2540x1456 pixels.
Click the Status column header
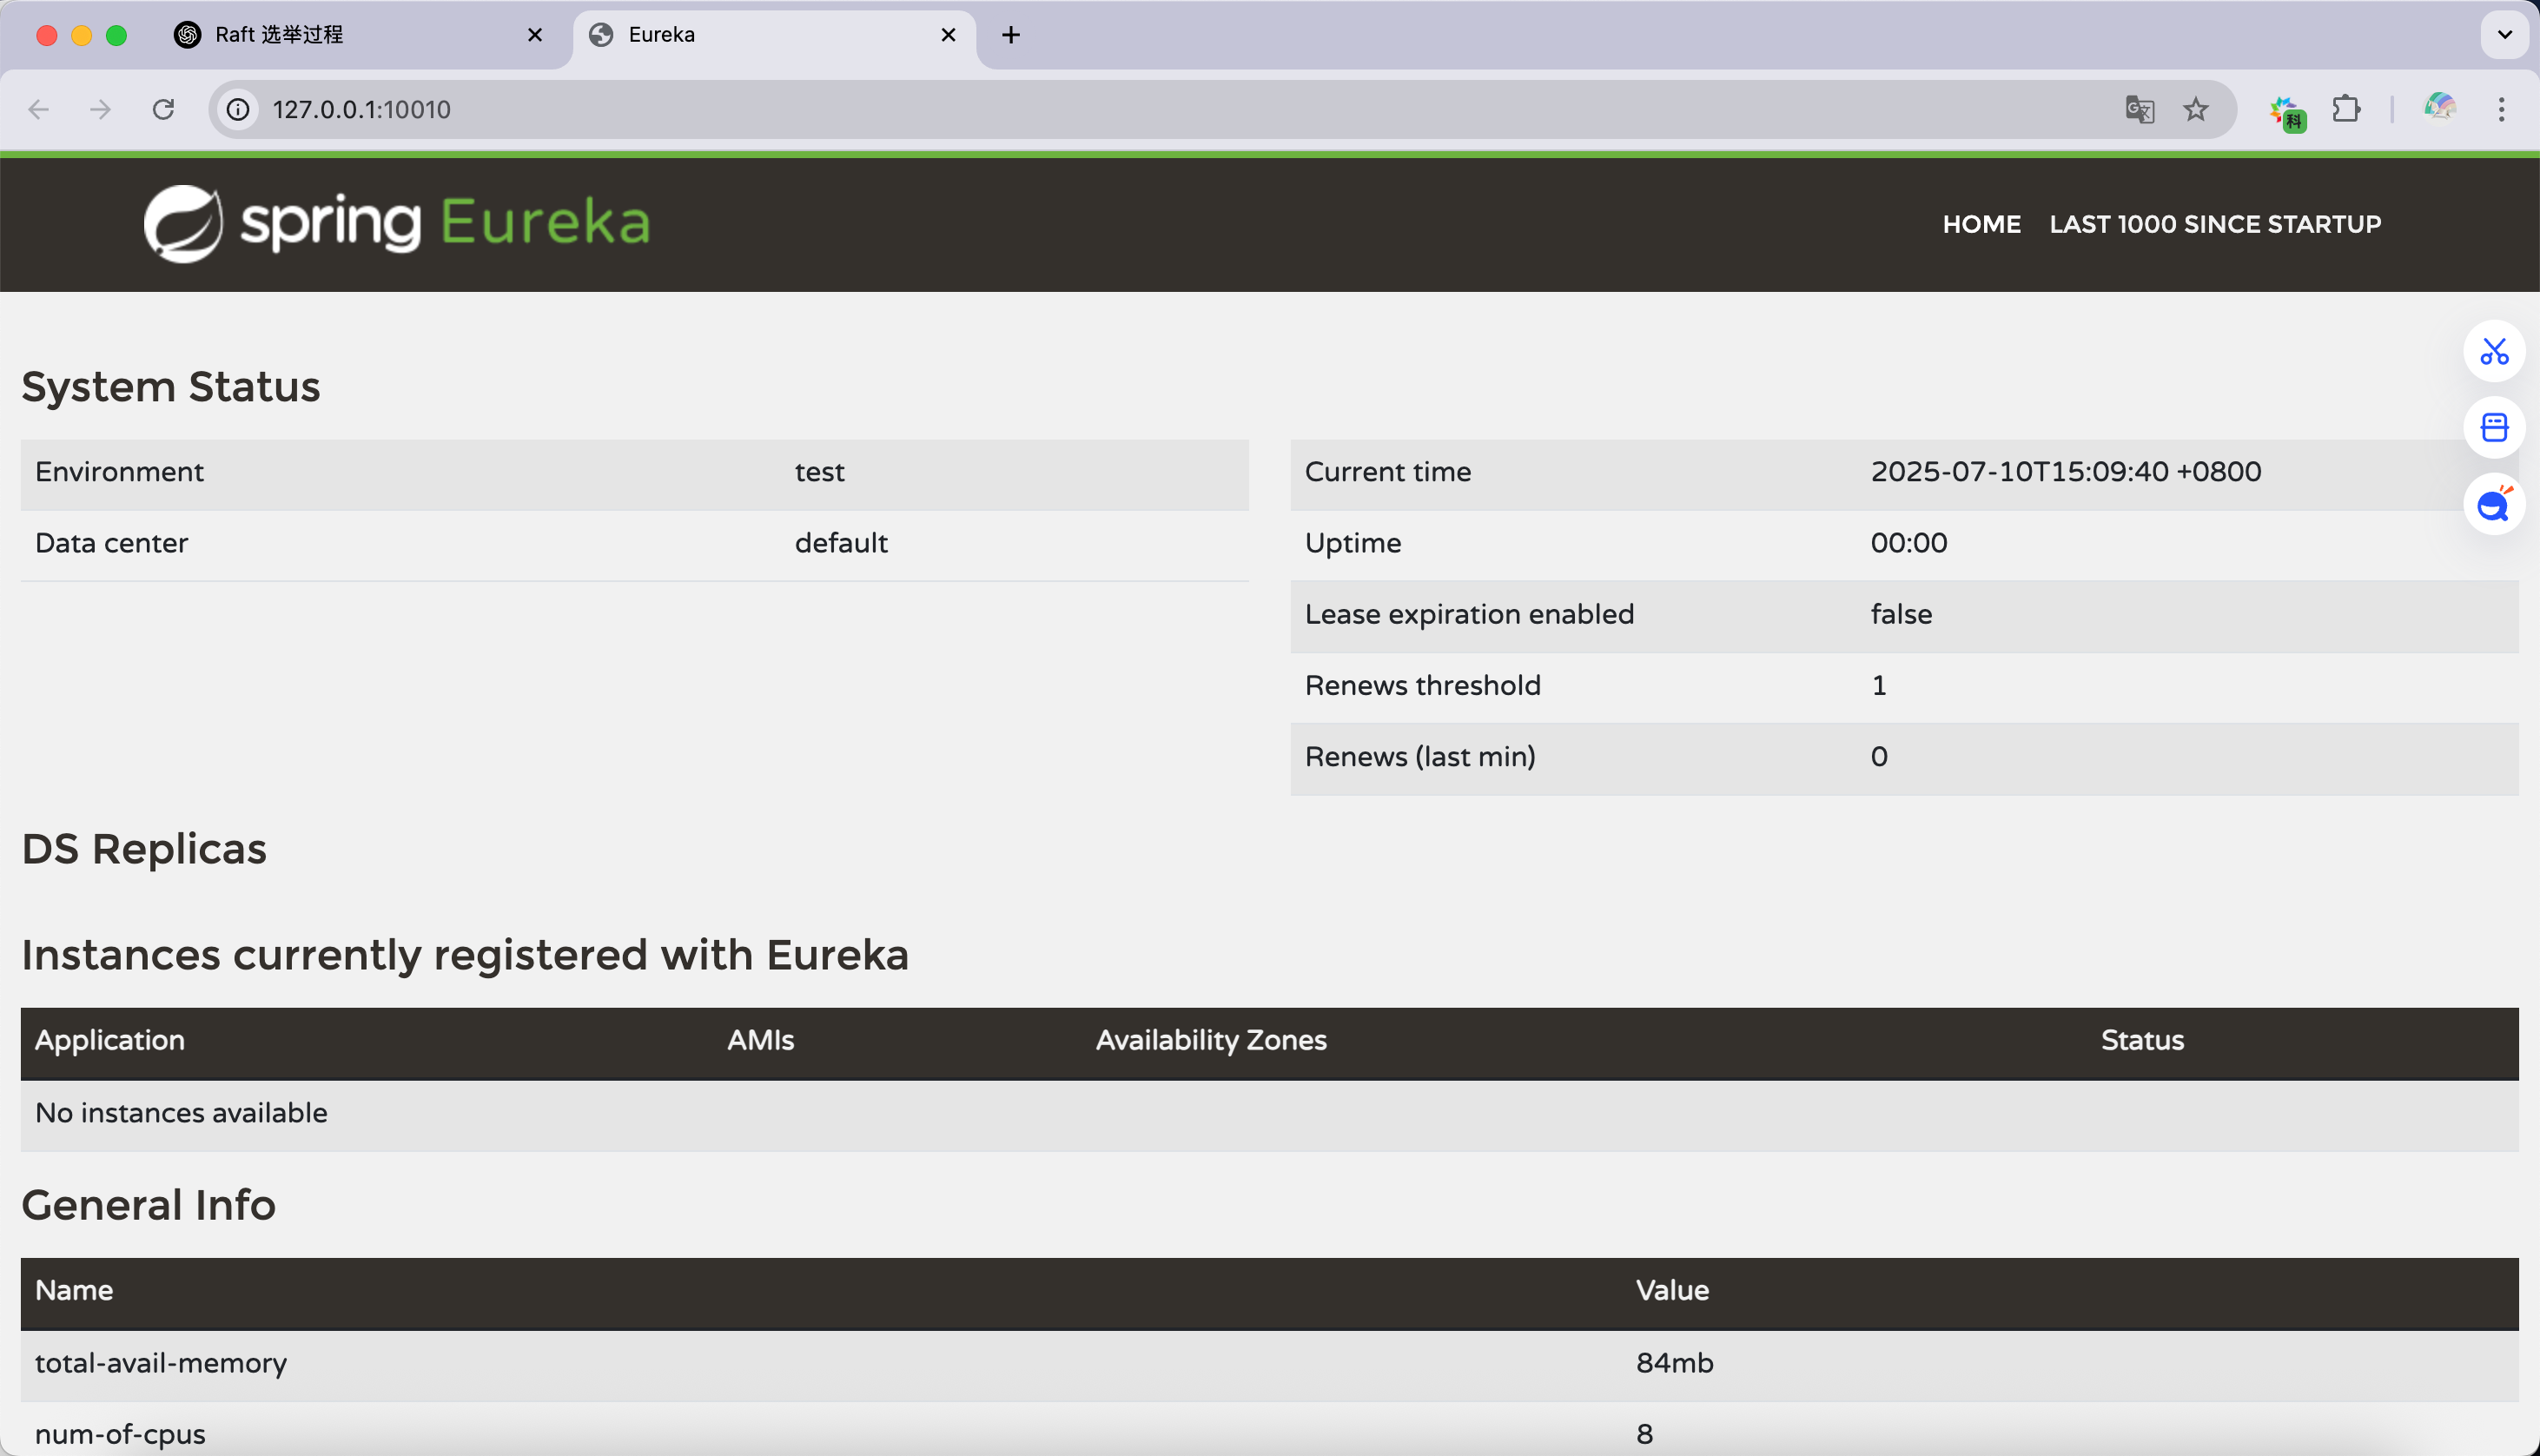click(2142, 1040)
